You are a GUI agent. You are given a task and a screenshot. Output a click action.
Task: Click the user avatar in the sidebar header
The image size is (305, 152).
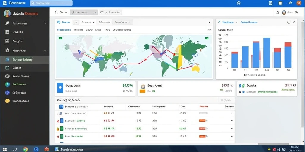click(x=7, y=13)
